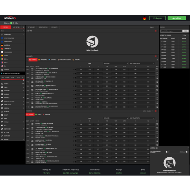
Task: Collapse the Wettschein bet slip panel
Action: [x=188, y=148]
